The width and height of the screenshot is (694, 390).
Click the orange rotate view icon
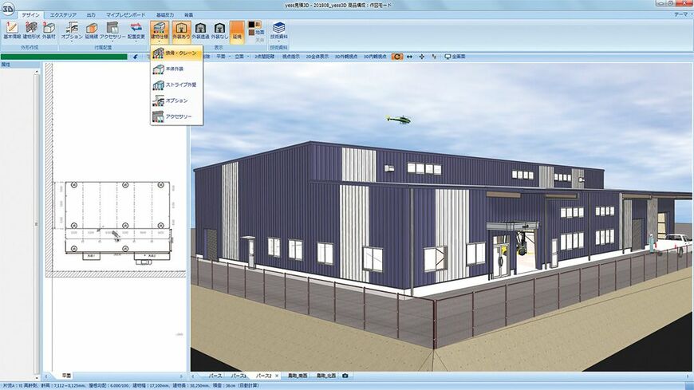pyautogui.click(x=396, y=57)
